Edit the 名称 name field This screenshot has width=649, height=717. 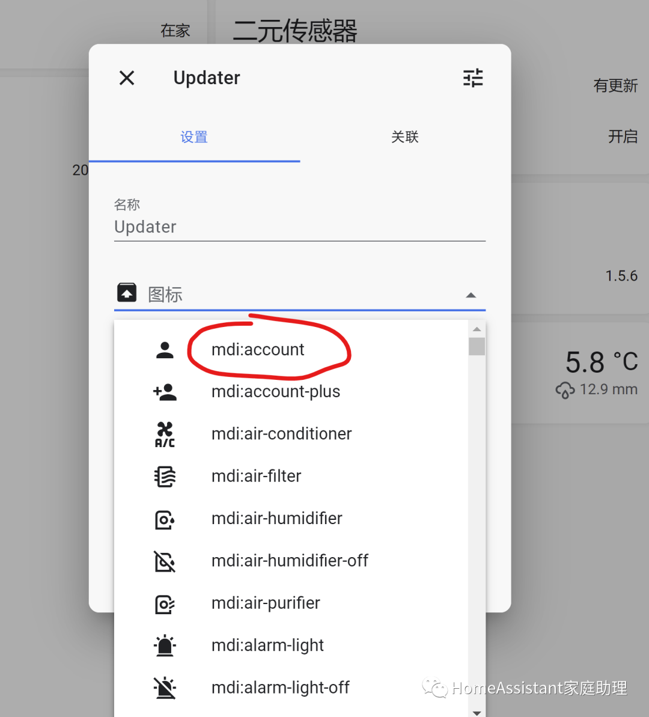pos(300,227)
